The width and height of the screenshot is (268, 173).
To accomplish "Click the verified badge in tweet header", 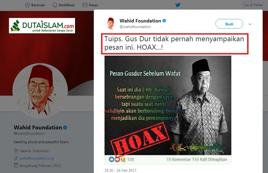I will pyautogui.click(x=164, y=21).
